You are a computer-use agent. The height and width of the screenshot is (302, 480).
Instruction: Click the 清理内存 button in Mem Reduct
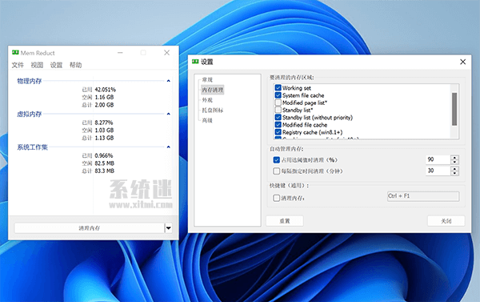(x=90, y=228)
